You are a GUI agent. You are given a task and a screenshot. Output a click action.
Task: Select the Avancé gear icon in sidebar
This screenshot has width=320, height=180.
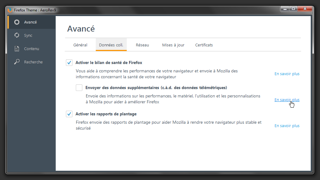pos(17,22)
